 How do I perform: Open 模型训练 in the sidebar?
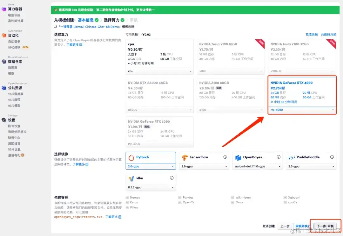(14, 15)
